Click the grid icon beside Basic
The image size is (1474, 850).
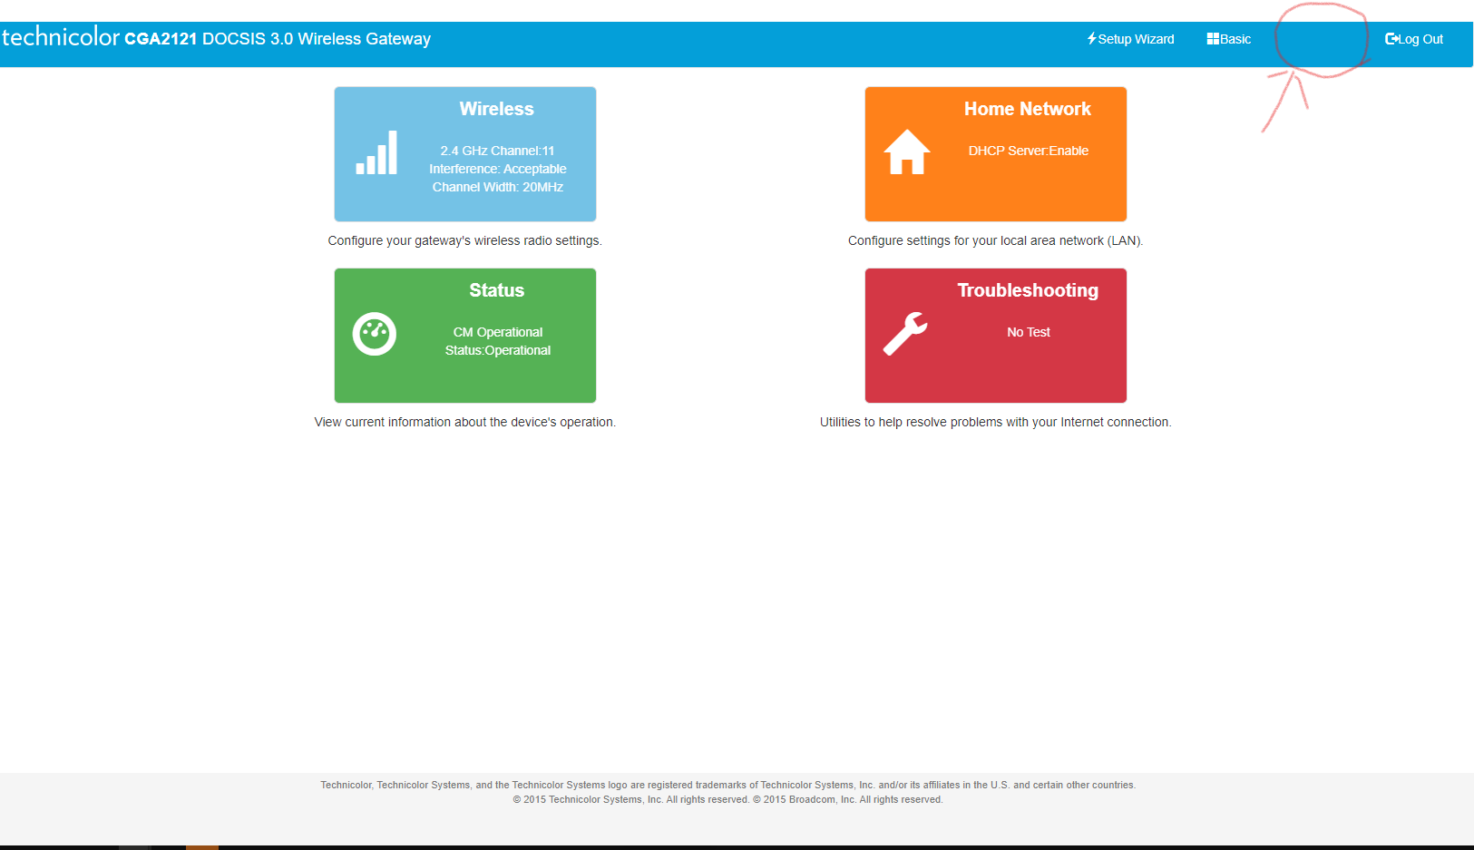tap(1213, 39)
